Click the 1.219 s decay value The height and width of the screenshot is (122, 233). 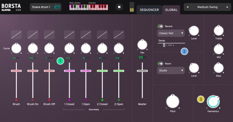[x=170, y=45]
